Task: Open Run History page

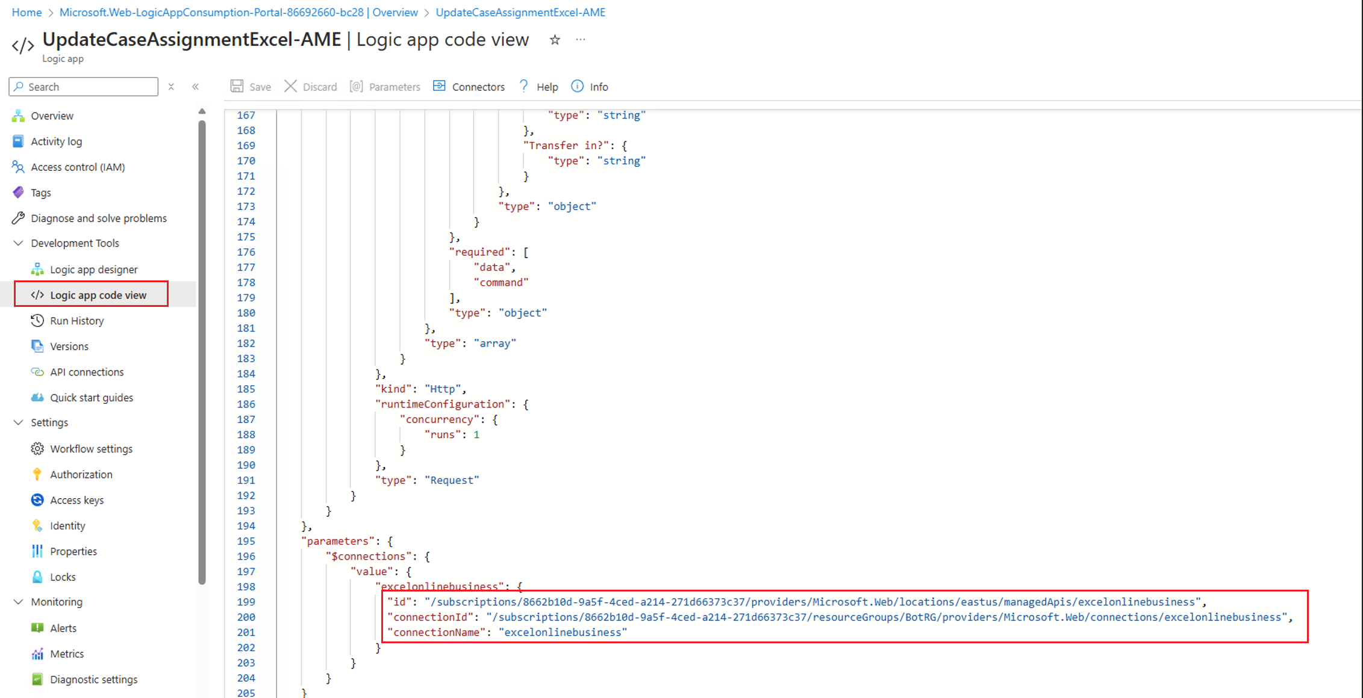Action: point(77,321)
